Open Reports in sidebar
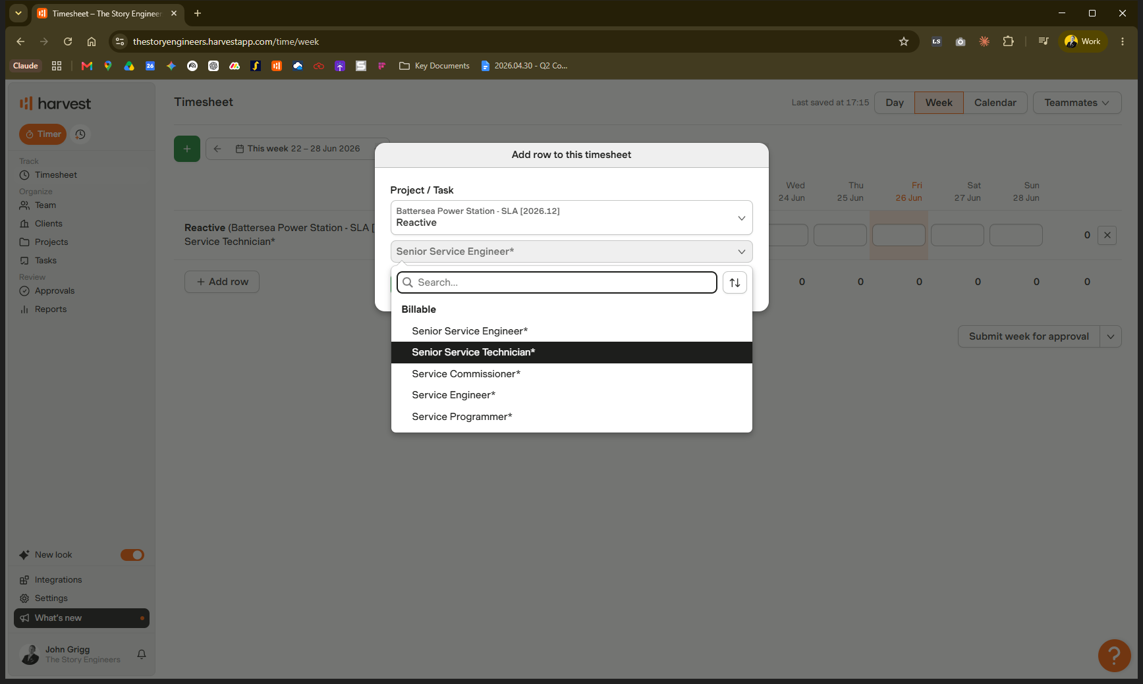1143x684 pixels. (51, 309)
